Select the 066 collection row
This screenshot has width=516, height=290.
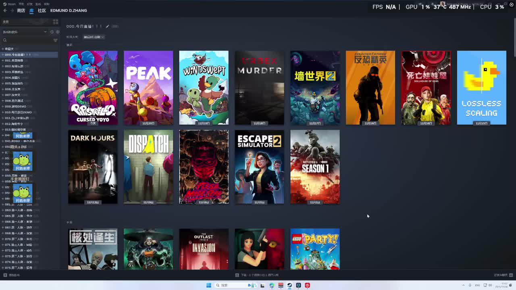(x=29, y=222)
